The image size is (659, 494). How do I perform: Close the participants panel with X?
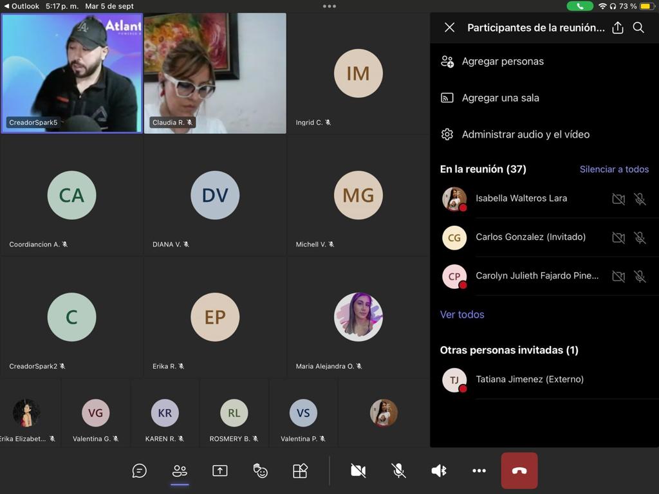[x=450, y=28]
